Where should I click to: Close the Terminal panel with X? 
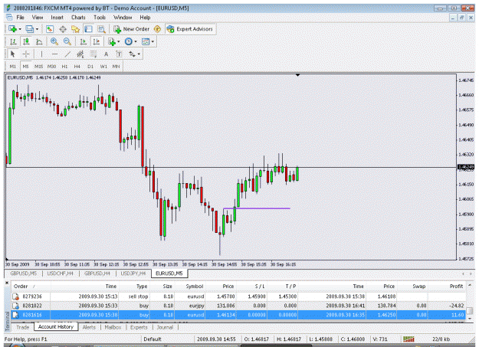(x=7, y=283)
